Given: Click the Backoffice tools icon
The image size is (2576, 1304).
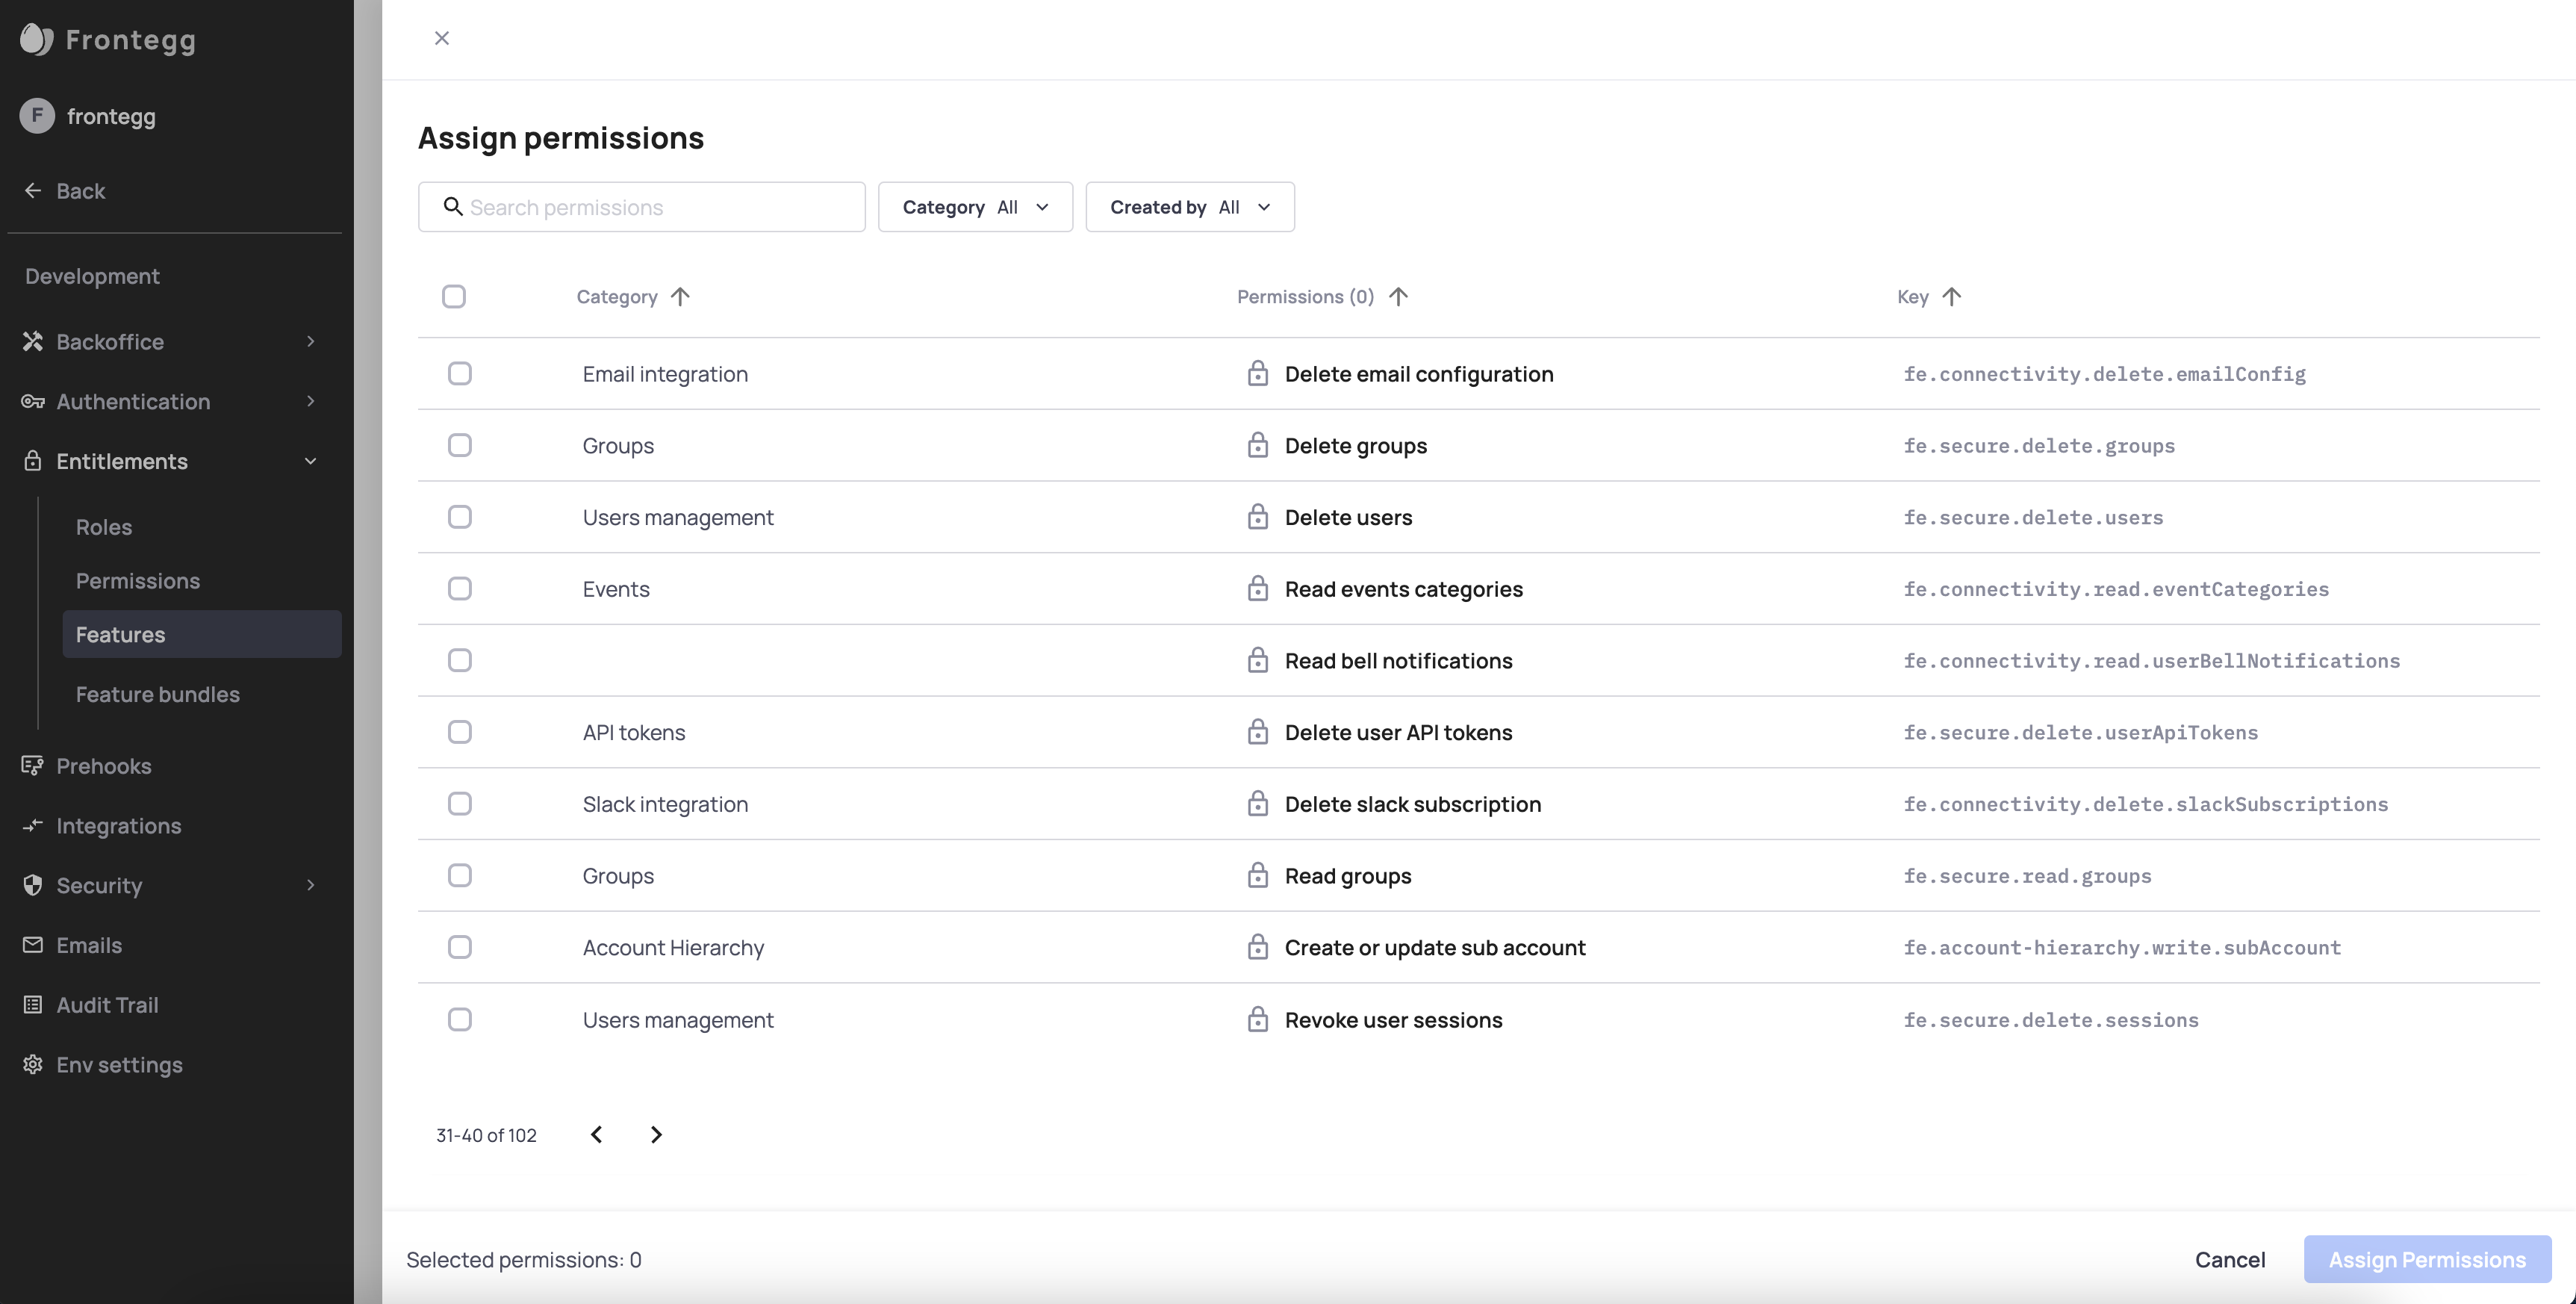Looking at the screenshot, I should click(32, 342).
